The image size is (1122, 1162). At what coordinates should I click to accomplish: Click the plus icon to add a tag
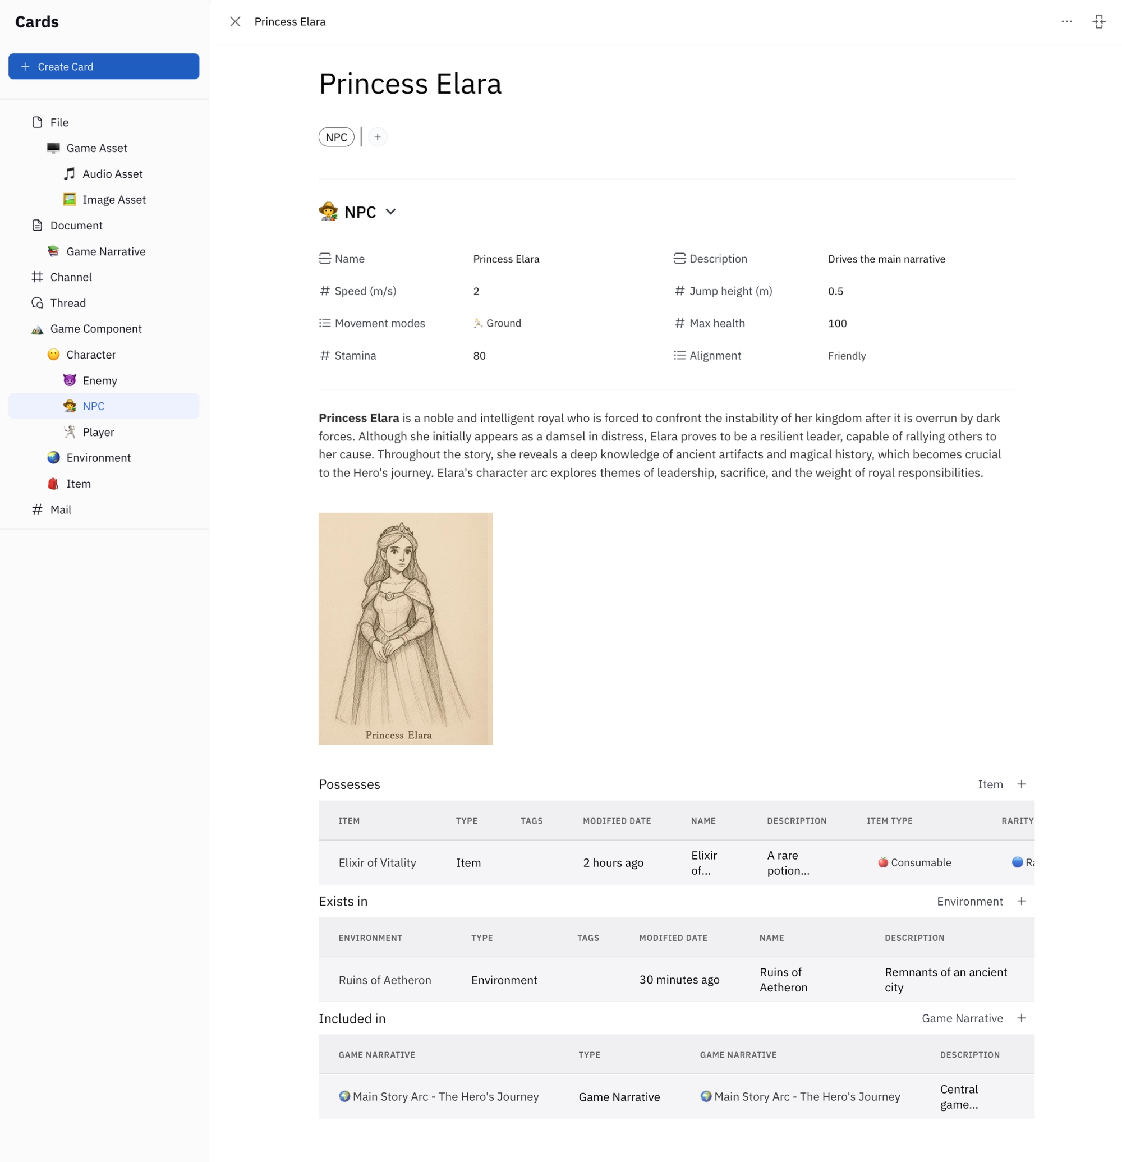(378, 137)
